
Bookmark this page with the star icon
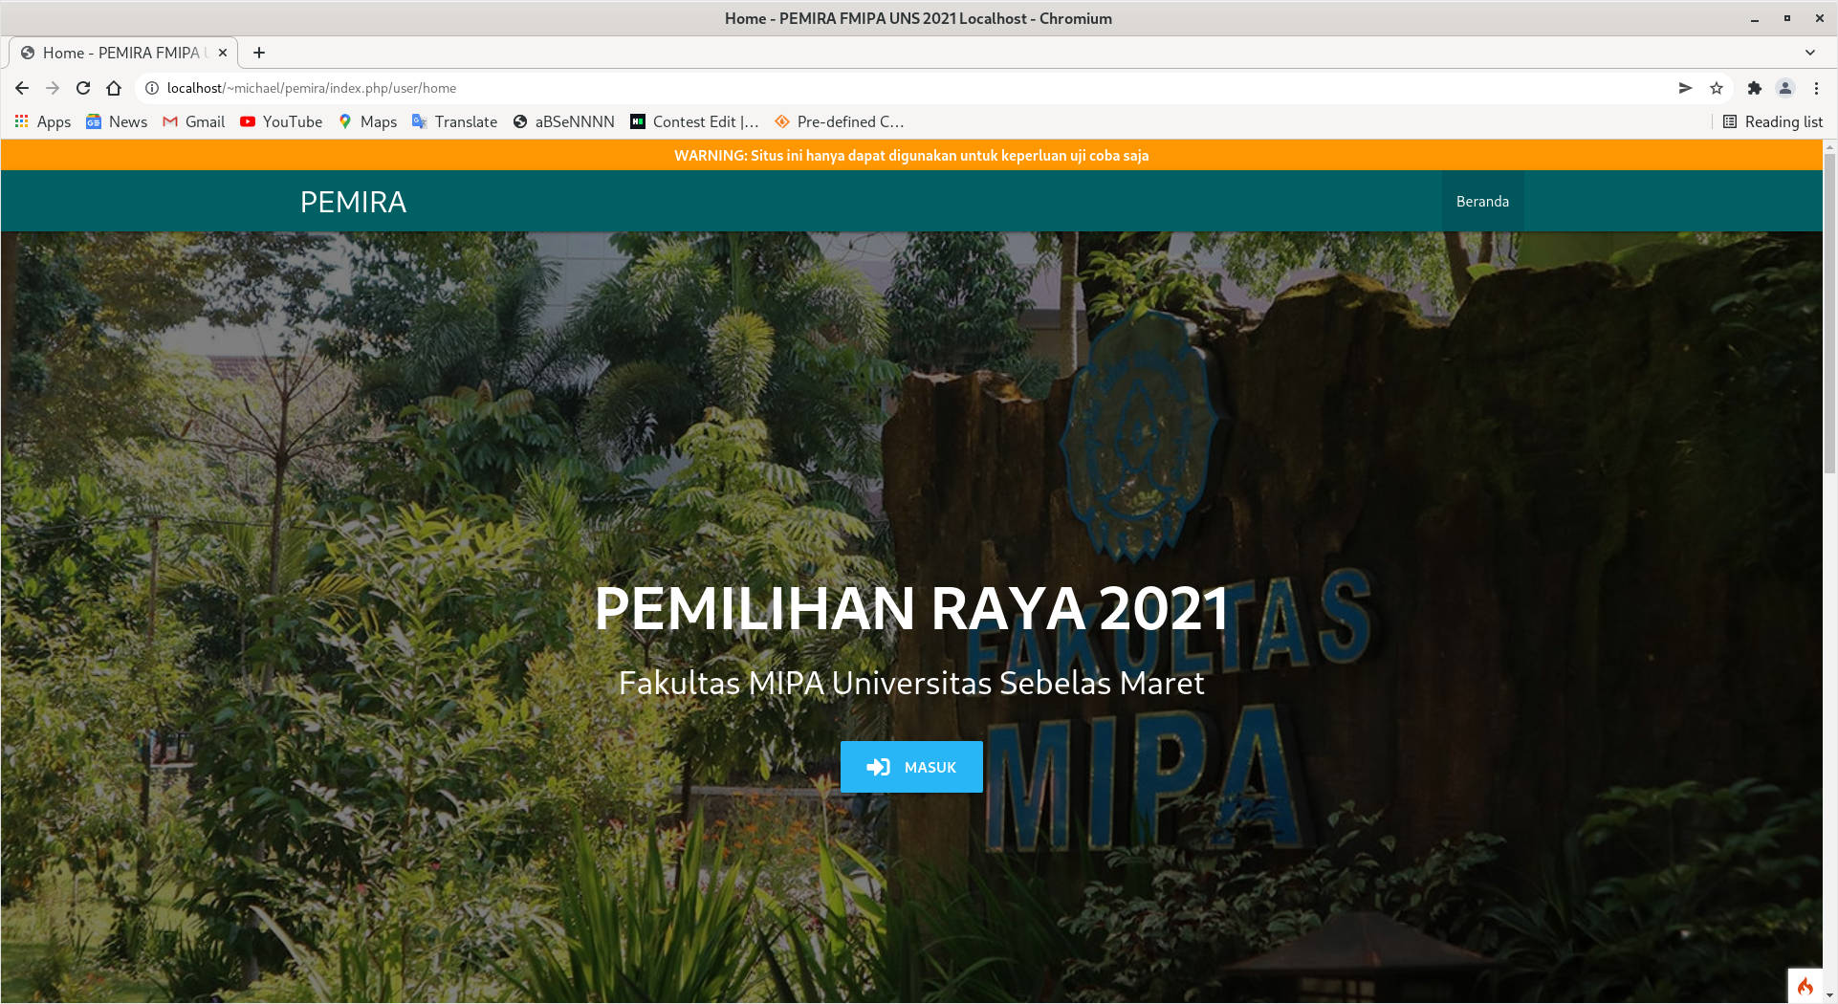point(1717,88)
